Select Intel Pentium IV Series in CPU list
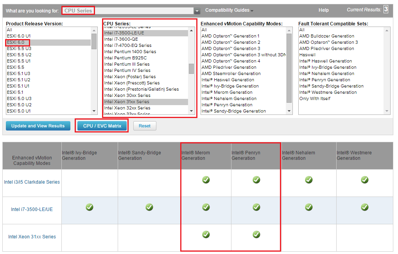Screen dimensions: 398x254 point(127,70)
